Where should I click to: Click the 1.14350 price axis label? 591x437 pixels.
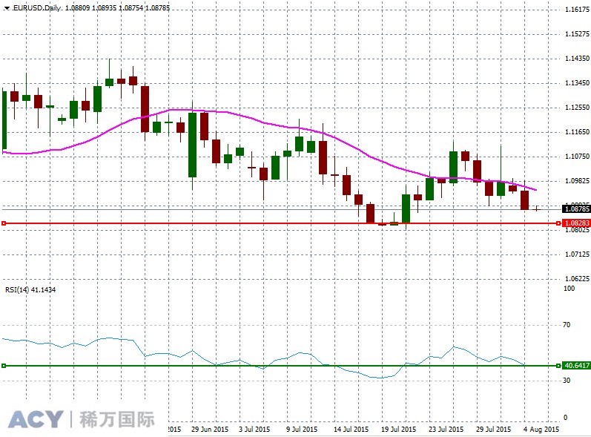(577, 59)
